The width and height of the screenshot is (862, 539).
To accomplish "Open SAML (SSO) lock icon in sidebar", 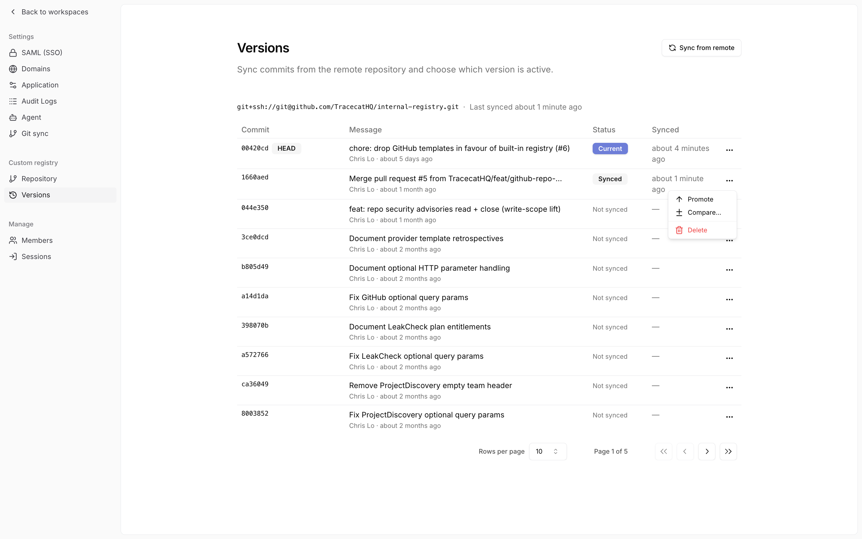I will pyautogui.click(x=13, y=53).
